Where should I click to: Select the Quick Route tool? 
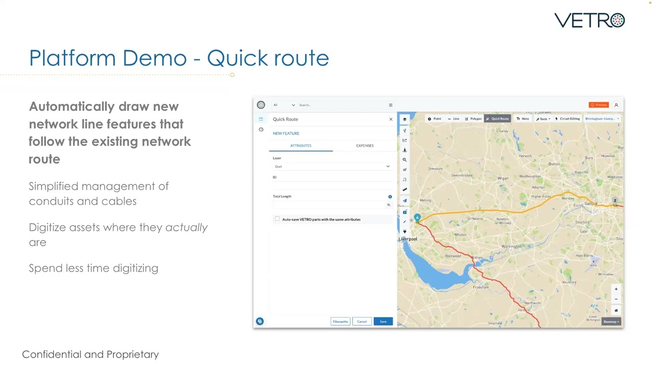click(497, 119)
